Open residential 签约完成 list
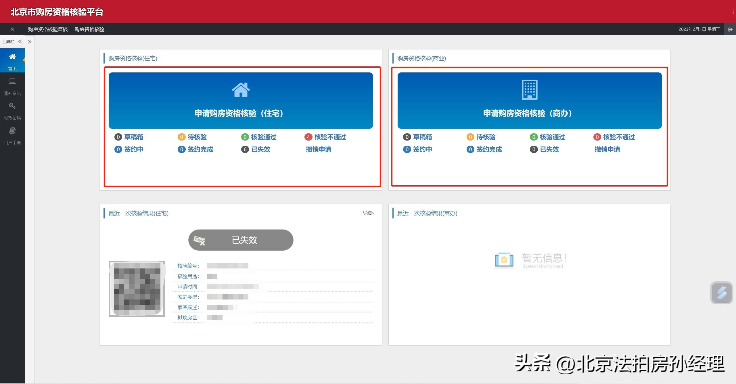Image resolution: width=736 pixels, height=384 pixels. click(195, 149)
